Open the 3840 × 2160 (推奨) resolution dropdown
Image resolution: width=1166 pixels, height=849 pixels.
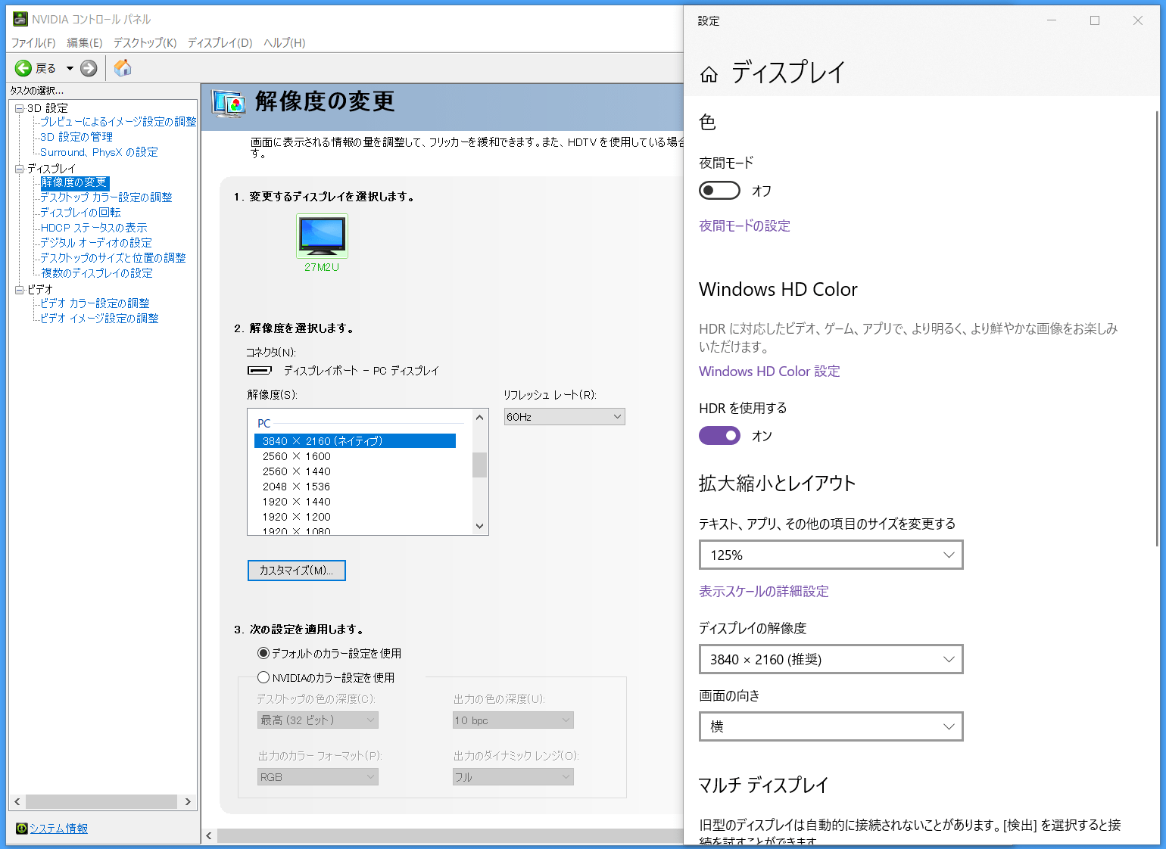(831, 659)
